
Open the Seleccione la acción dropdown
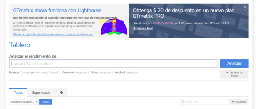click(24, 102)
